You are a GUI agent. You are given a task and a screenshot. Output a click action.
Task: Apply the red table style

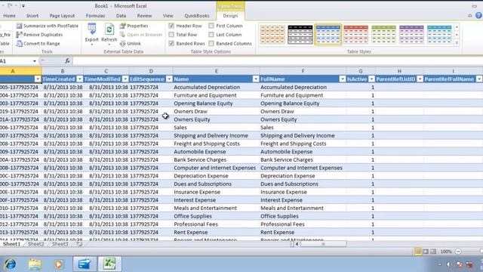(x=355, y=35)
